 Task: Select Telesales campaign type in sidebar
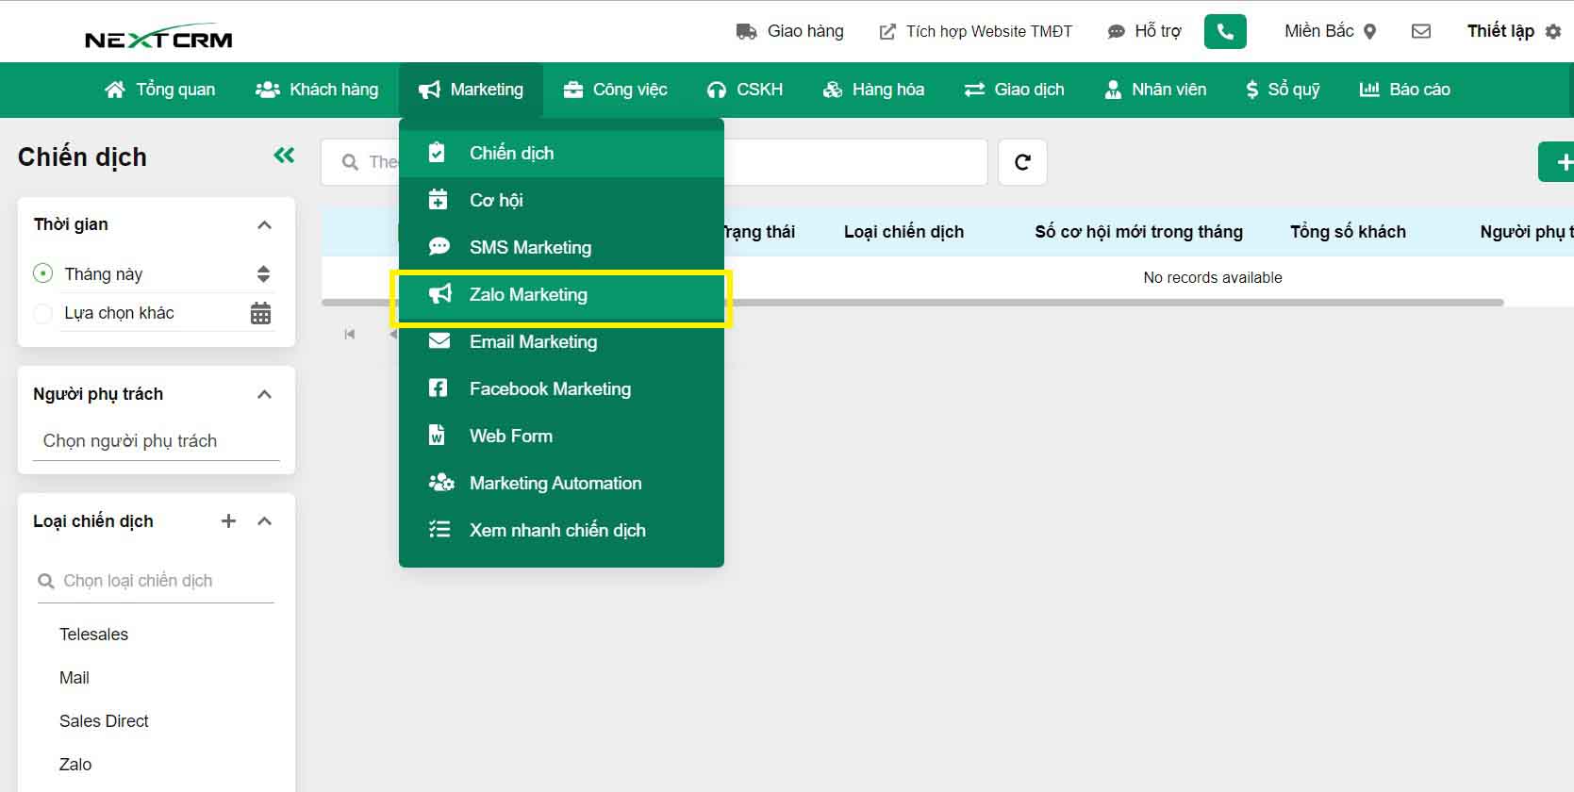(x=93, y=635)
